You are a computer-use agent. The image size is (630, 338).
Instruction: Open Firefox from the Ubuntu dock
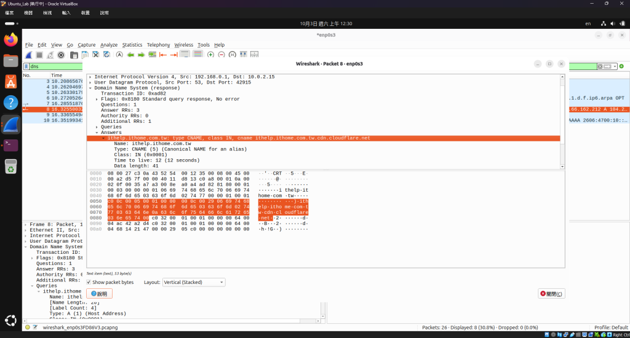coord(11,40)
